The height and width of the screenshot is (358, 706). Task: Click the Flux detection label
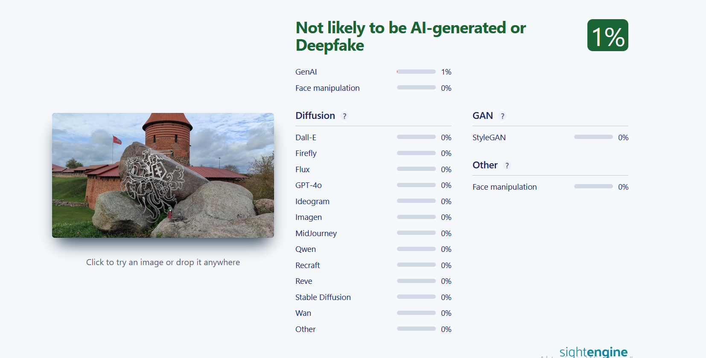[x=302, y=169]
